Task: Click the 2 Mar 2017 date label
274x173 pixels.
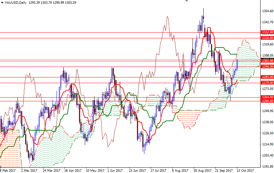Action: (29, 170)
